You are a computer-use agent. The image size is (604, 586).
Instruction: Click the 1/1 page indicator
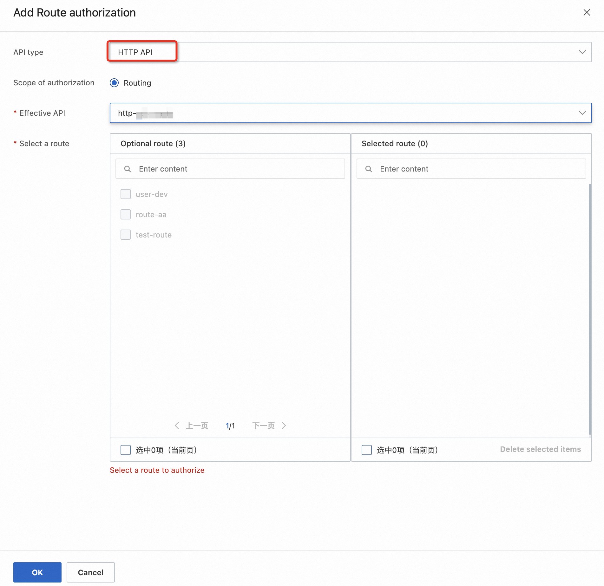[x=230, y=426]
